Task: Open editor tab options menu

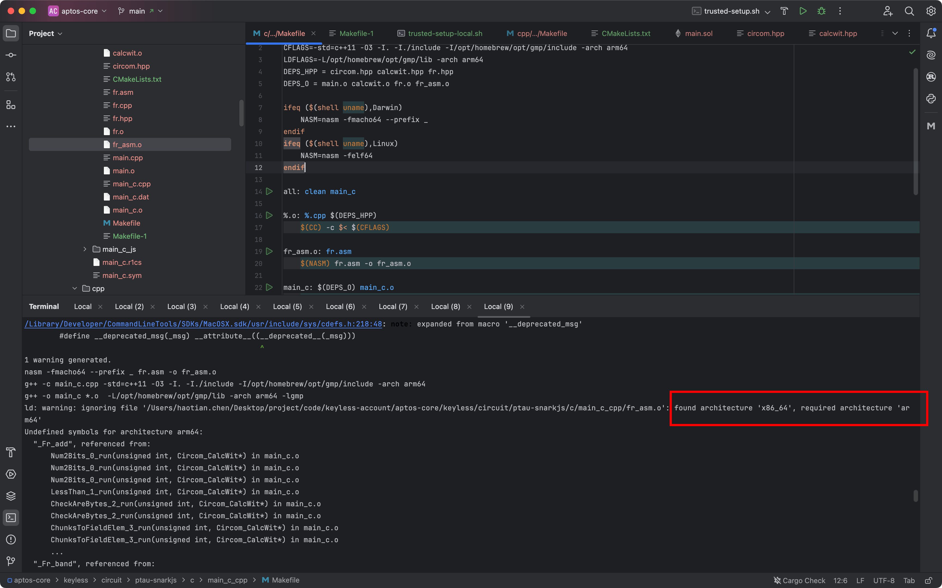Action: click(909, 34)
